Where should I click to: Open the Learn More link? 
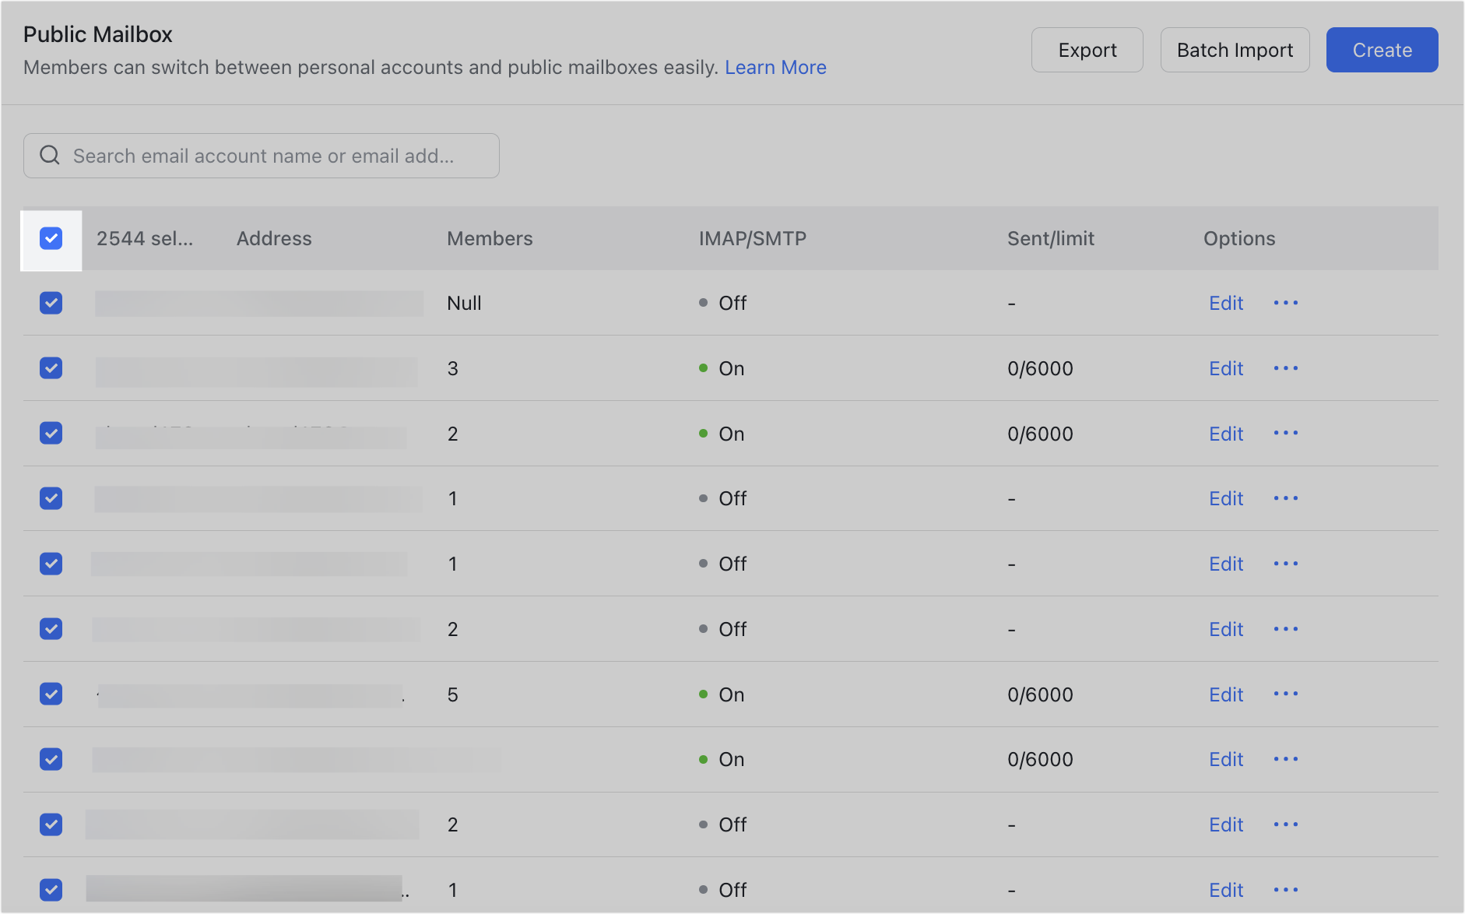[x=775, y=67]
